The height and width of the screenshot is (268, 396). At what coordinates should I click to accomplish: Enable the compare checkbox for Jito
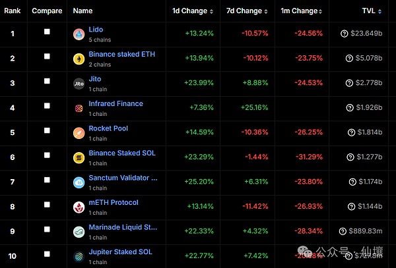tap(47, 81)
